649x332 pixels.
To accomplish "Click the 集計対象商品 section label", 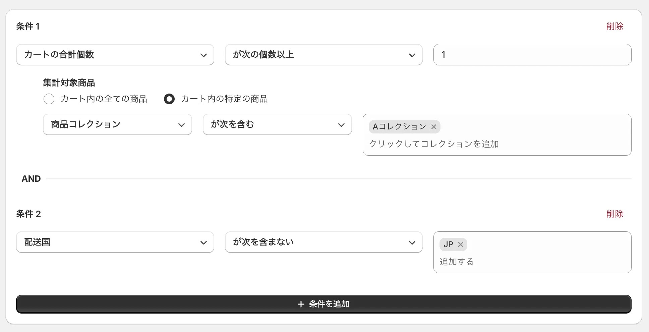I will (69, 83).
